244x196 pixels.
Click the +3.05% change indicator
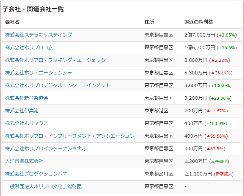pyautogui.click(x=227, y=35)
